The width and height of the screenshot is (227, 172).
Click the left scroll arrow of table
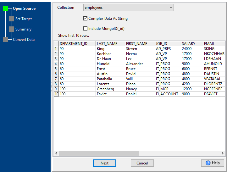pyautogui.click(x=56, y=153)
